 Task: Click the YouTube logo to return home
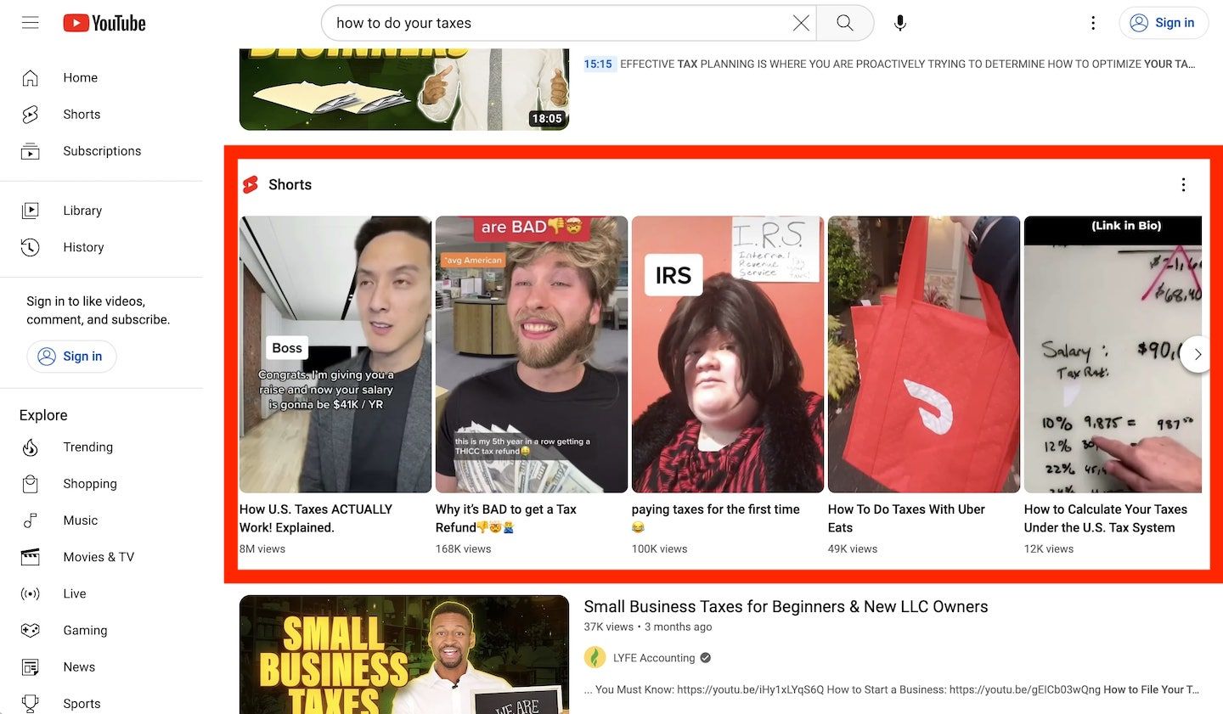point(104,23)
